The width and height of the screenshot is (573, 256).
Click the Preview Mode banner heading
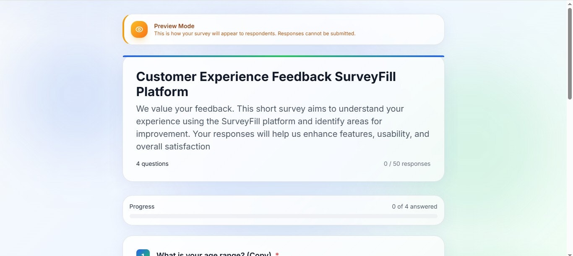[174, 26]
